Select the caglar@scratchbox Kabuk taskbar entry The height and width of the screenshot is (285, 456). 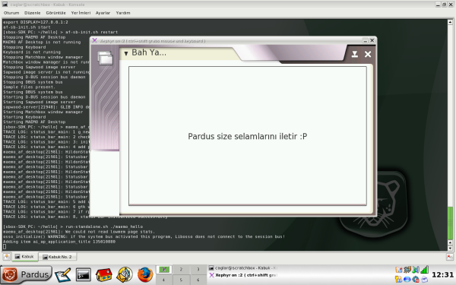click(x=243, y=268)
